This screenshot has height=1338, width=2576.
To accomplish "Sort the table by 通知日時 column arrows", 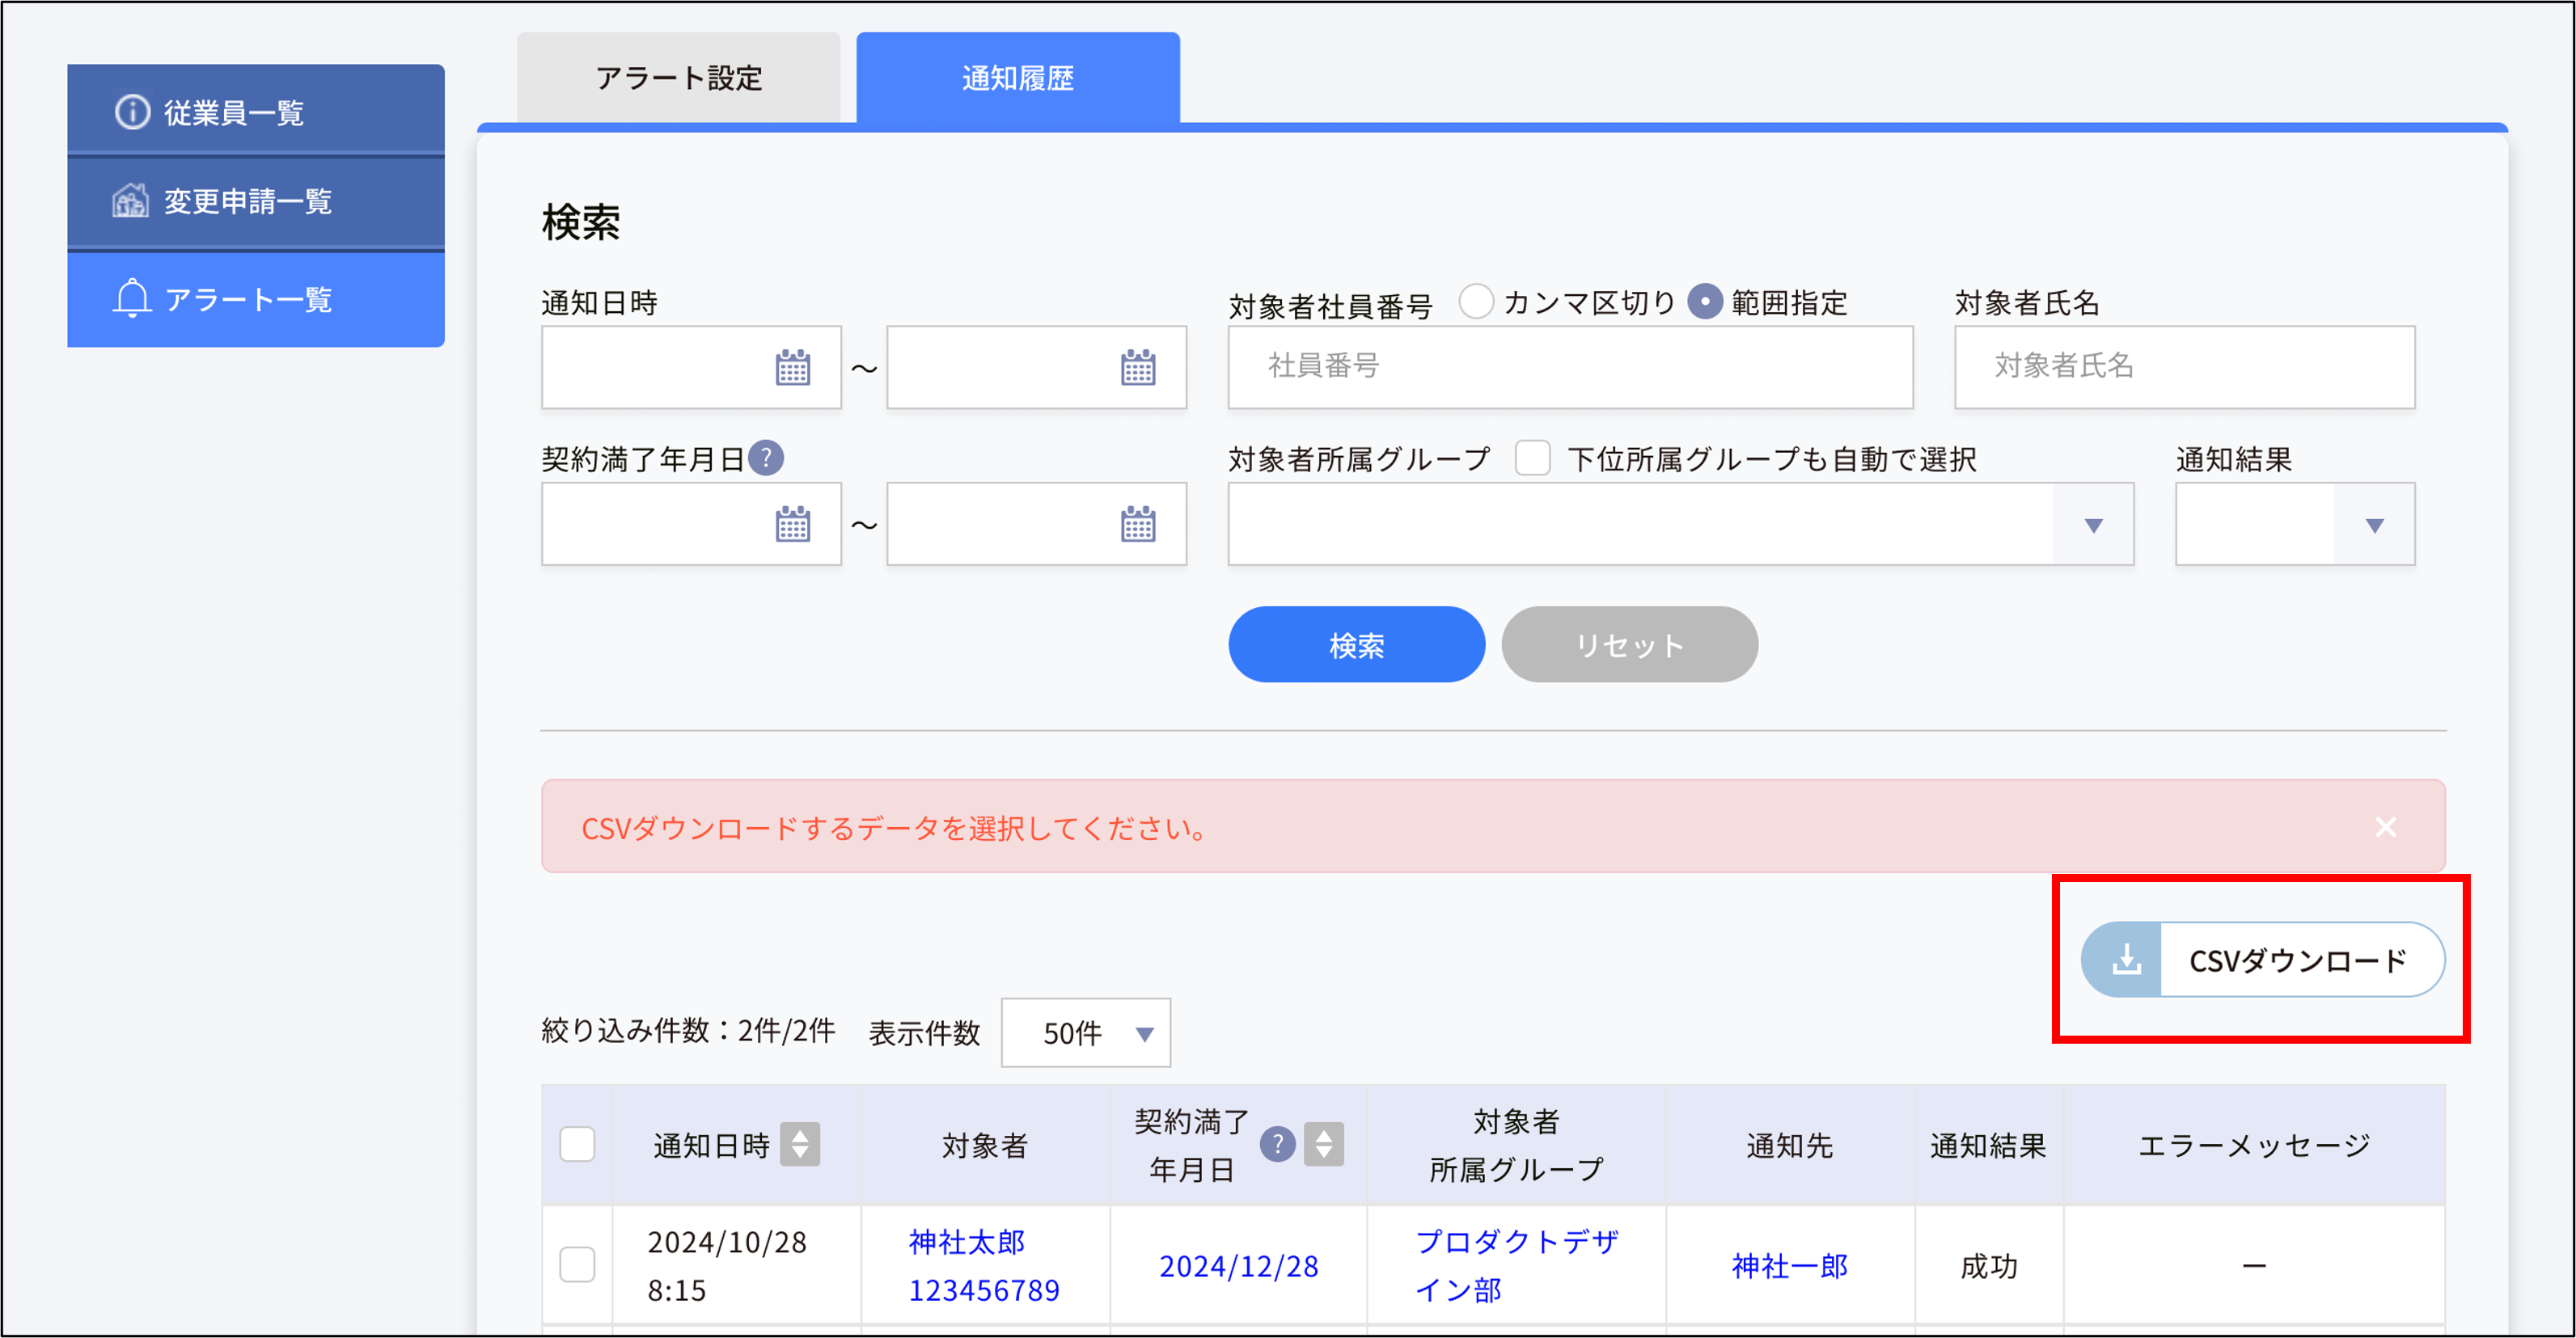I will pyautogui.click(x=801, y=1144).
